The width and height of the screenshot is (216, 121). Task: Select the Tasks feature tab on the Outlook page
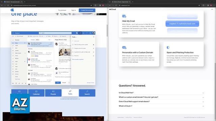coord(70,93)
